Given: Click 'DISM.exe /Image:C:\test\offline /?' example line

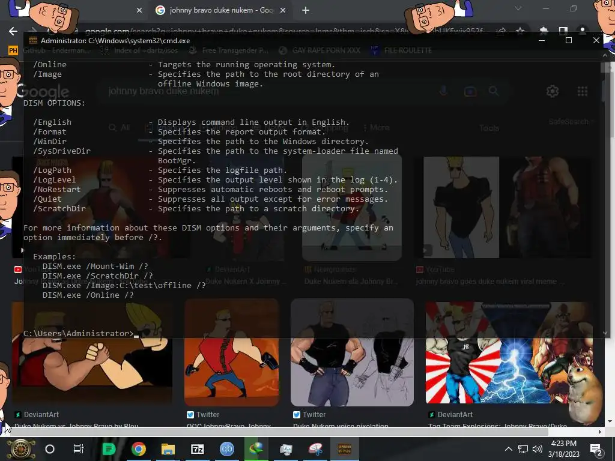Looking at the screenshot, I should coord(124,285).
